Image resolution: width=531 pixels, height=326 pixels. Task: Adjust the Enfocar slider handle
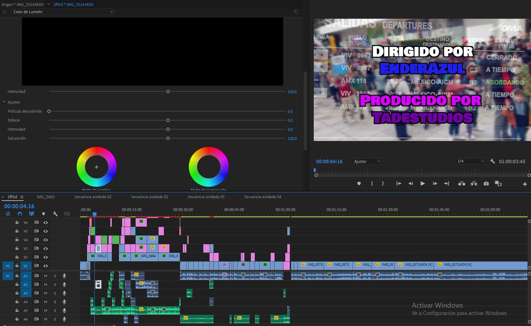[168, 120]
